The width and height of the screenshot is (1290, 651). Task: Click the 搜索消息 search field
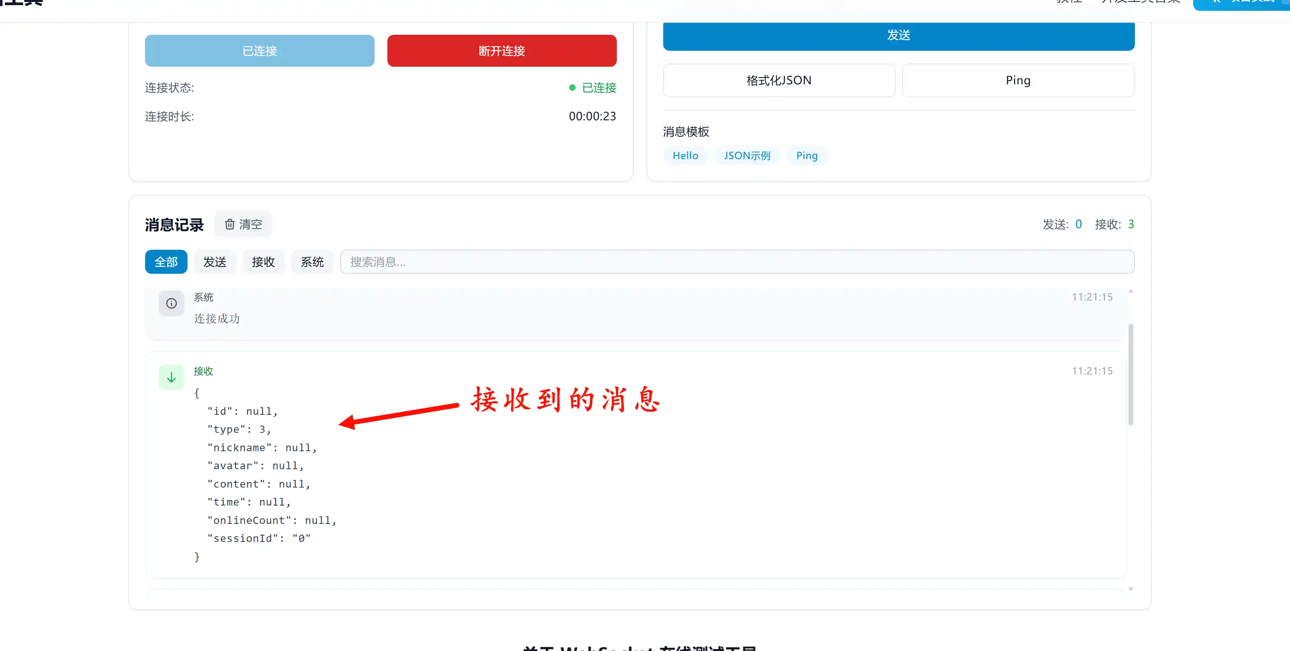click(x=737, y=262)
